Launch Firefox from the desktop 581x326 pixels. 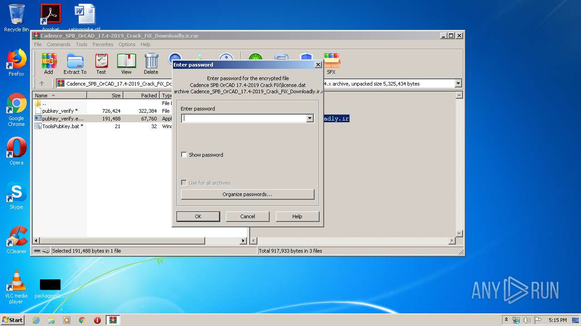(x=16, y=62)
